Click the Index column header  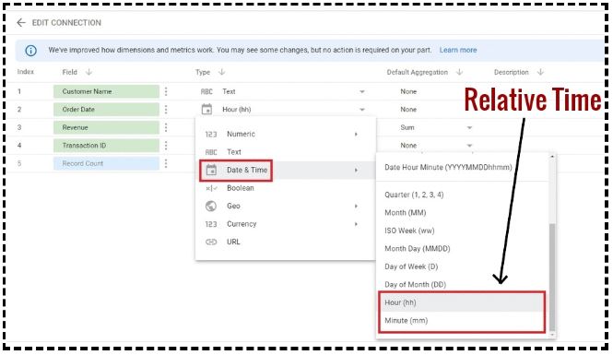[26, 72]
